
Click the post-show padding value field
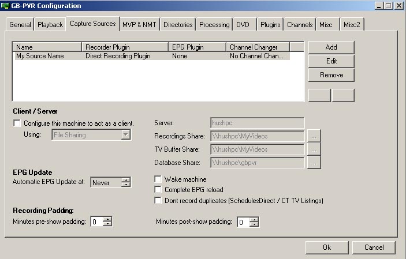243,222
